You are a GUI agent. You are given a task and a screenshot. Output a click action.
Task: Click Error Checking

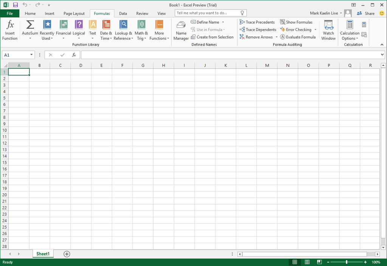[x=296, y=29]
